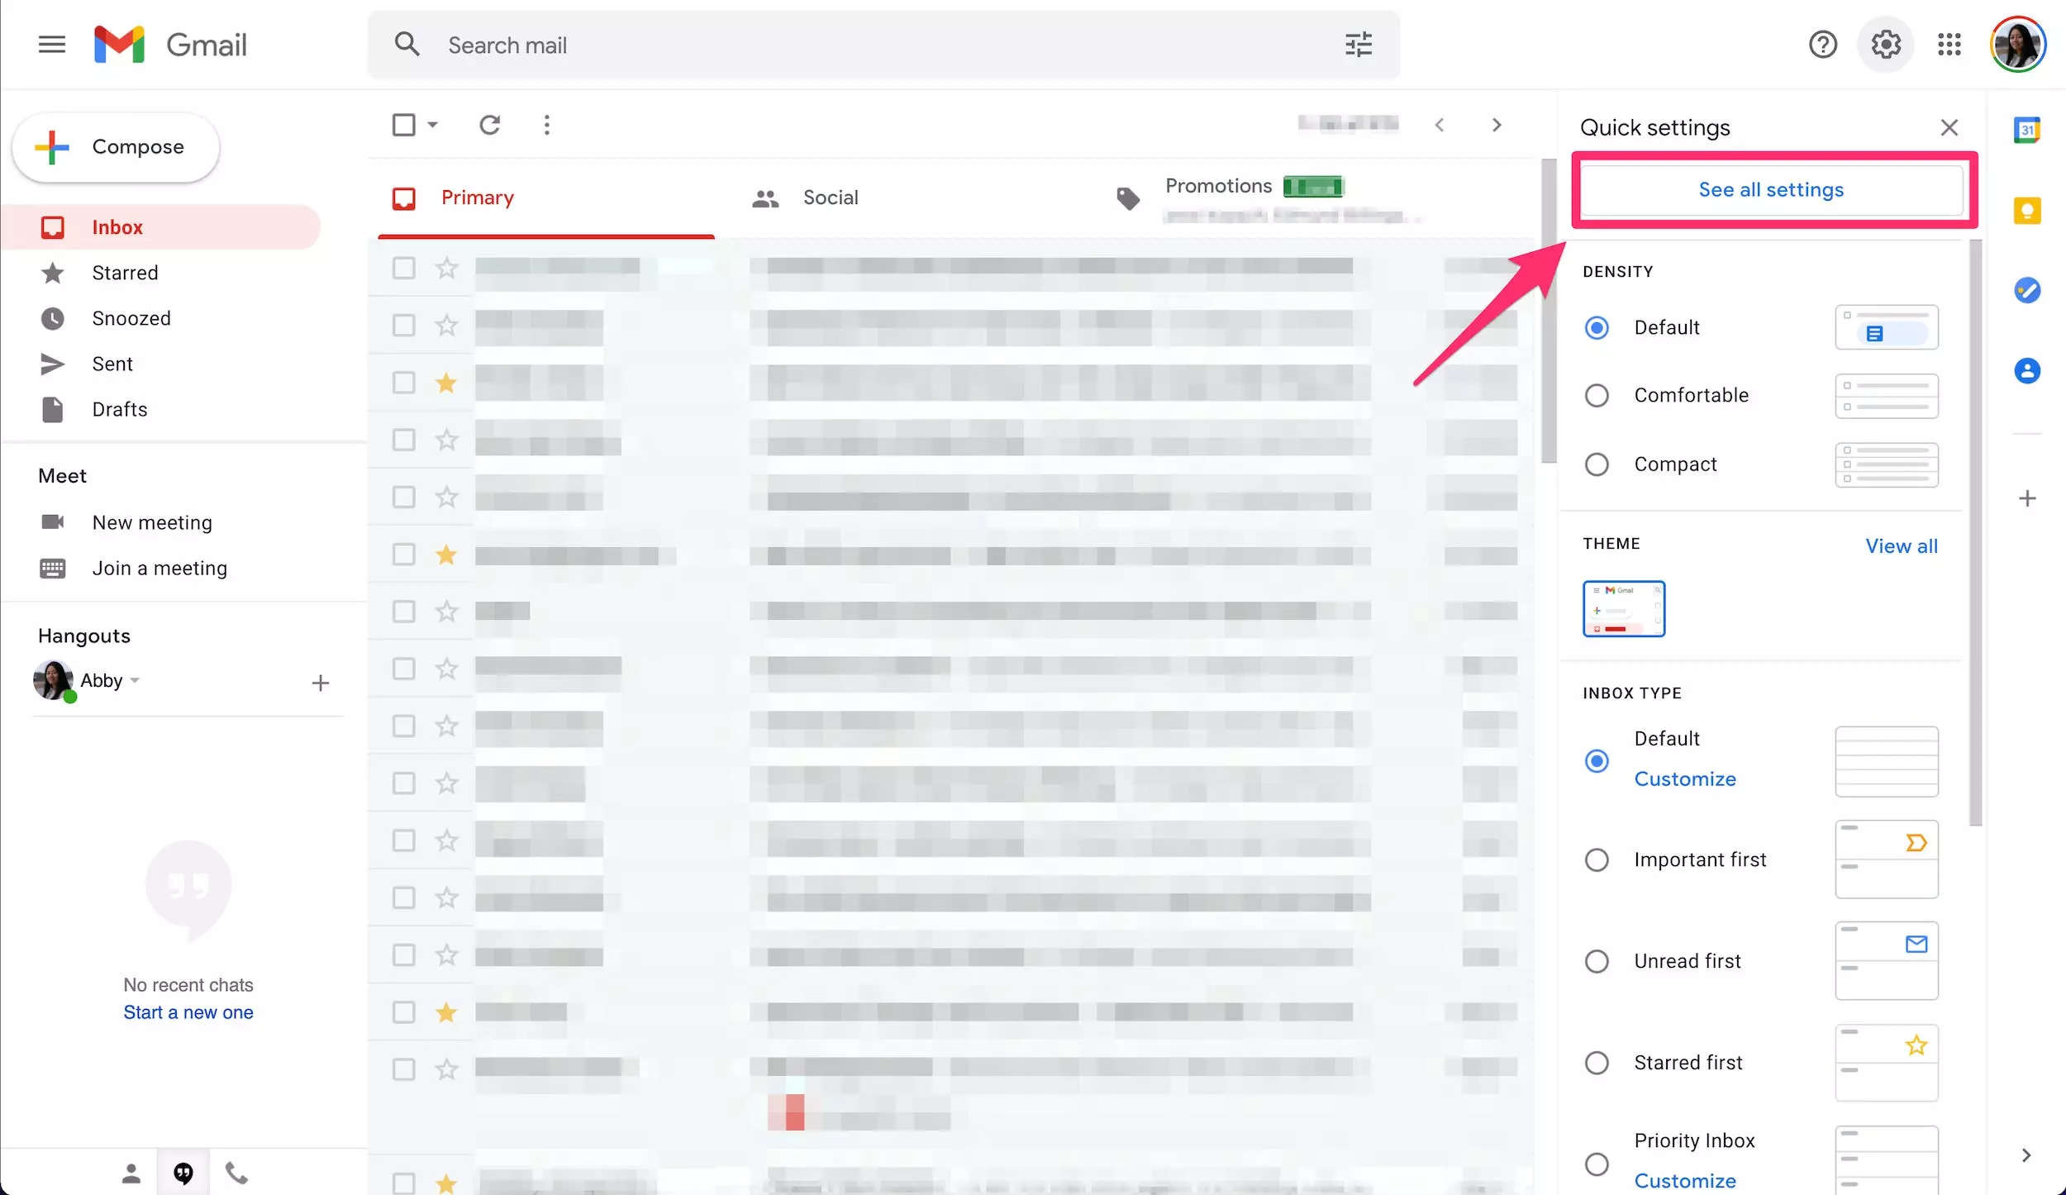Click the refresh inbox icon

pos(491,125)
